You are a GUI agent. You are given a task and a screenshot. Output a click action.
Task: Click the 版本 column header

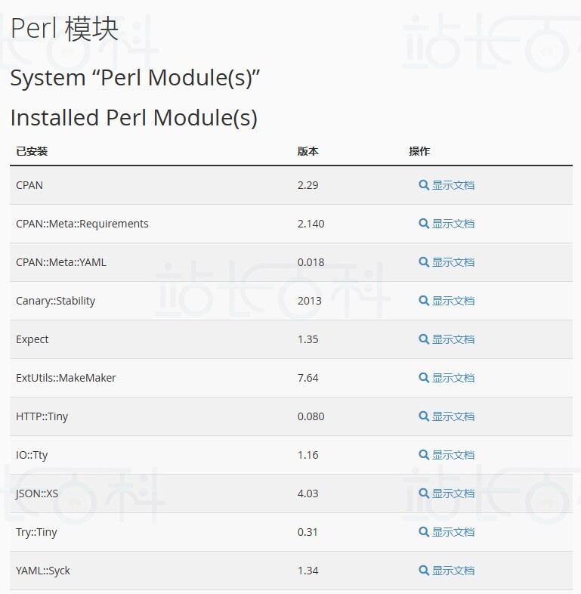coord(308,151)
